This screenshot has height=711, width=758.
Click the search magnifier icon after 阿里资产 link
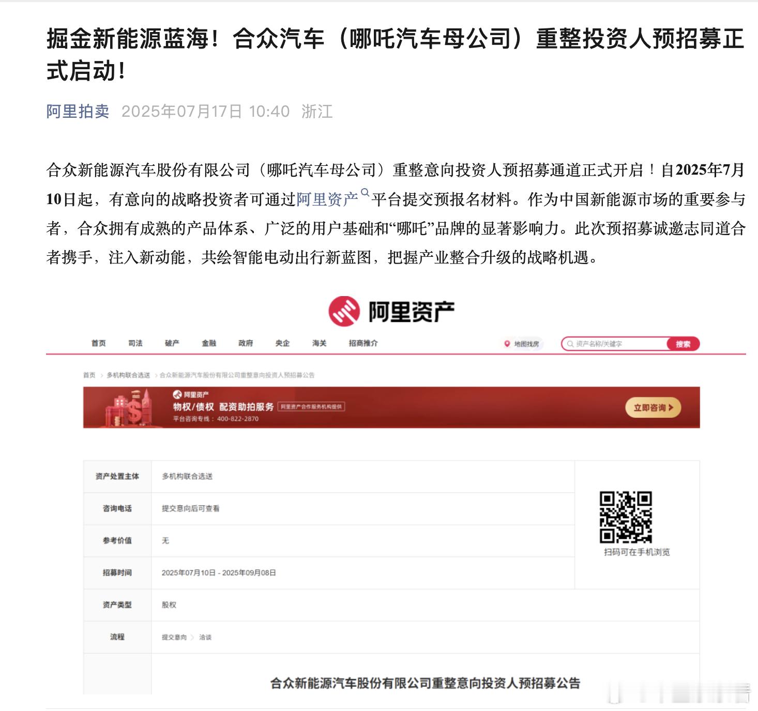pyautogui.click(x=365, y=193)
